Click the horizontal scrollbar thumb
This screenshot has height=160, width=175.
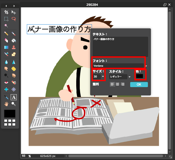click(x=116, y=156)
